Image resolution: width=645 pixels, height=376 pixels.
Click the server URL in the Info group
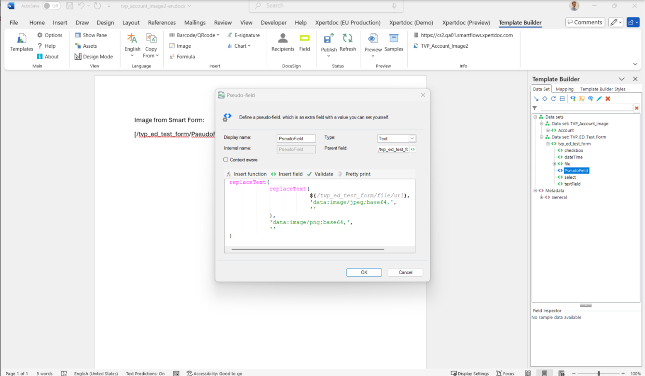point(463,35)
